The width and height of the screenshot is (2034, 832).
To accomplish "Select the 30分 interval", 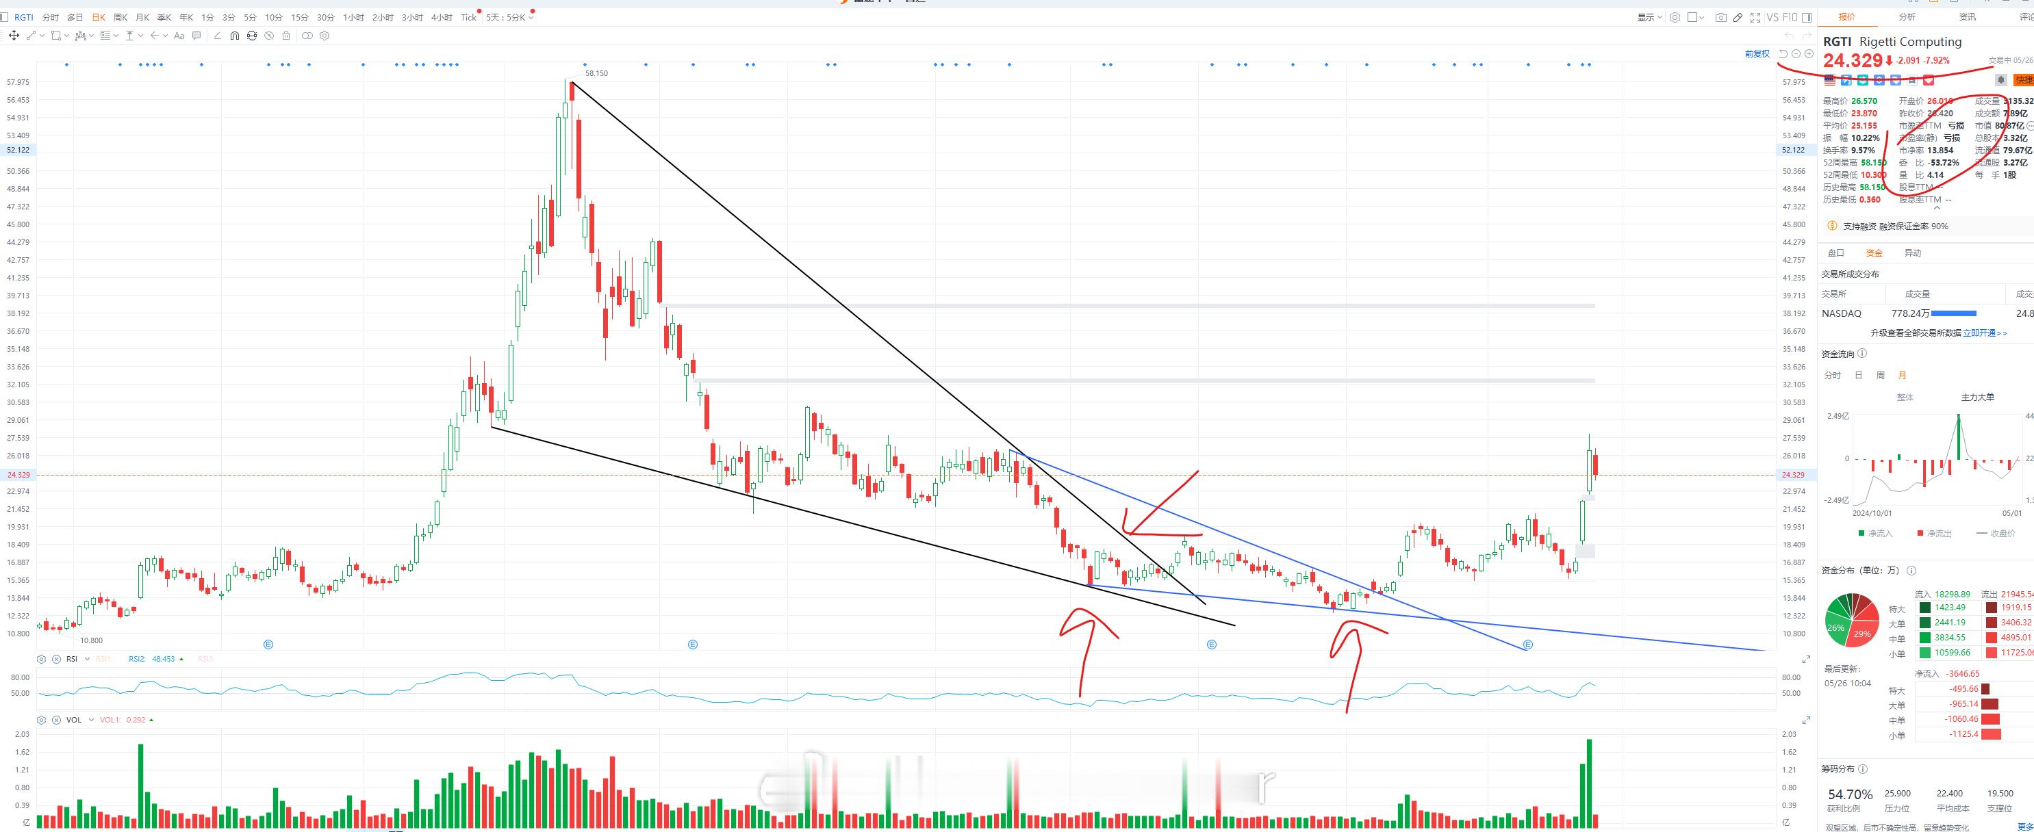I will coord(325,17).
